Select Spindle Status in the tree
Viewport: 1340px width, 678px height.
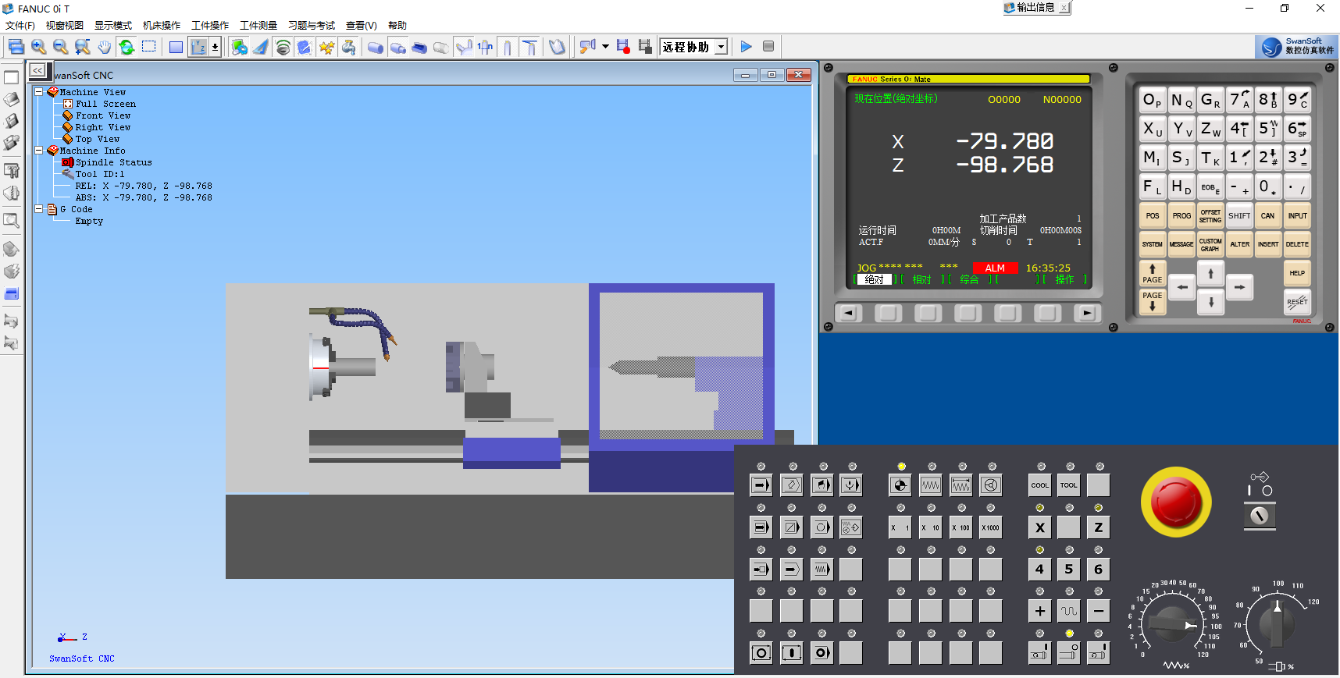[114, 162]
